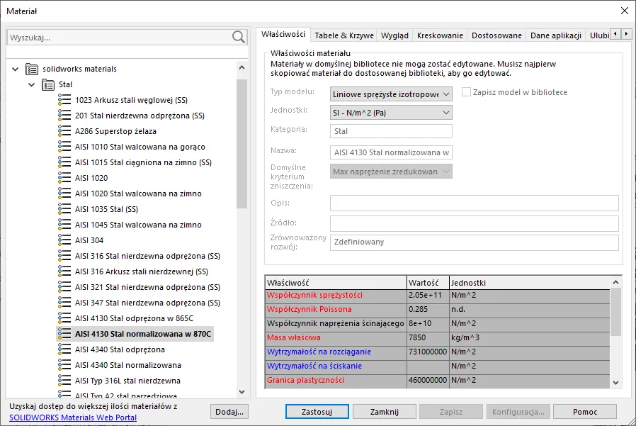Click the solidworks materials library icon
This screenshot has width=636, height=426.
pos(32,69)
